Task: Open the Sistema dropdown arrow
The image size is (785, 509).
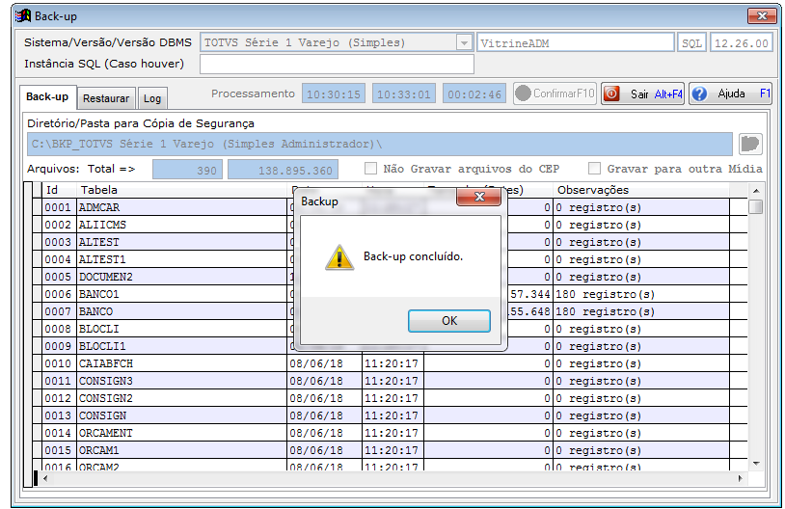Action: [464, 43]
